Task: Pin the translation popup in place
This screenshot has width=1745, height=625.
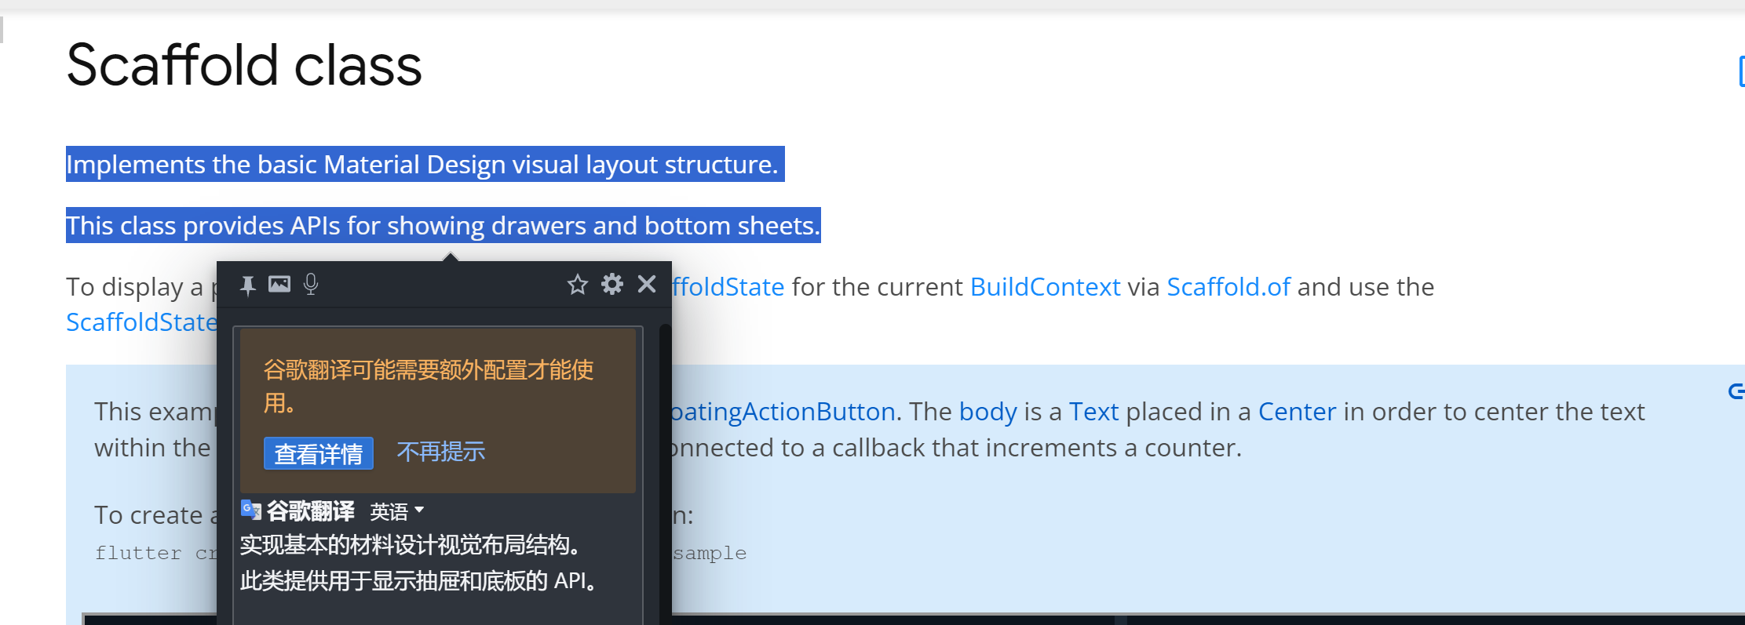Action: 248,285
